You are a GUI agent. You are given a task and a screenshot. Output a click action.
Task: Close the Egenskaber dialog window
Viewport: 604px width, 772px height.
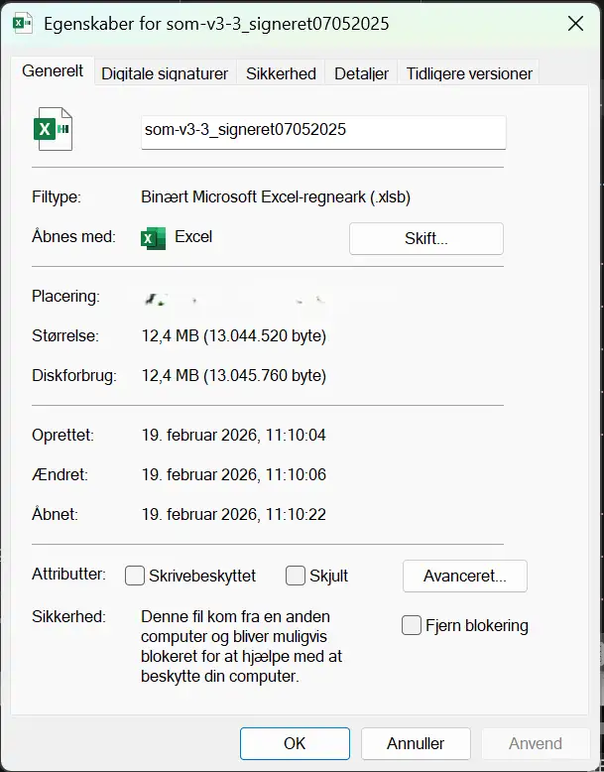(x=575, y=23)
